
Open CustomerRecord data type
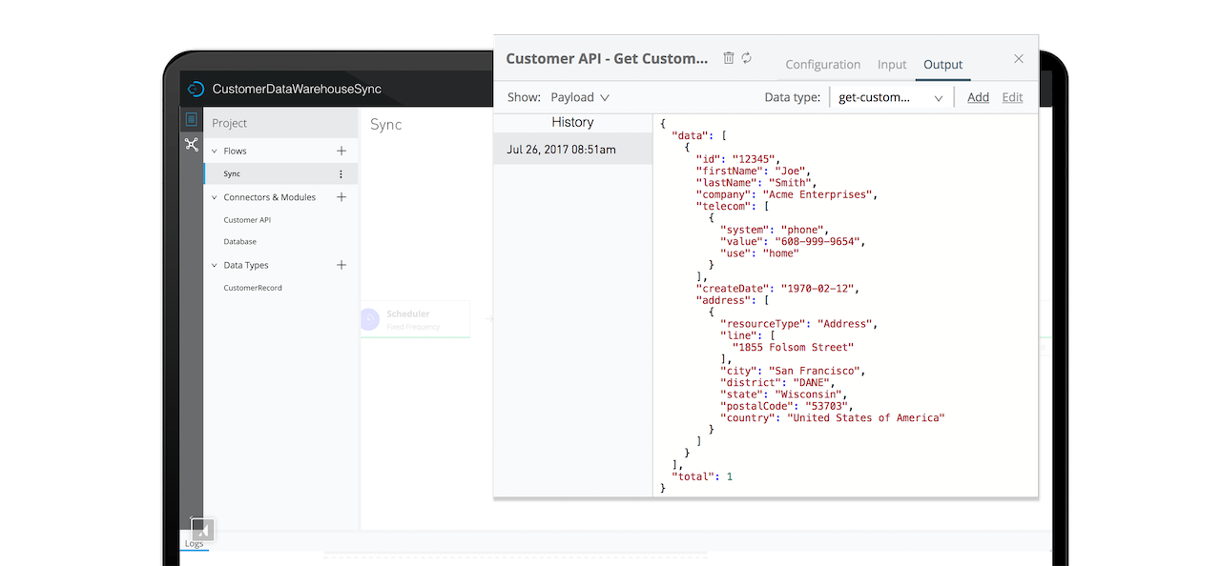tap(253, 288)
